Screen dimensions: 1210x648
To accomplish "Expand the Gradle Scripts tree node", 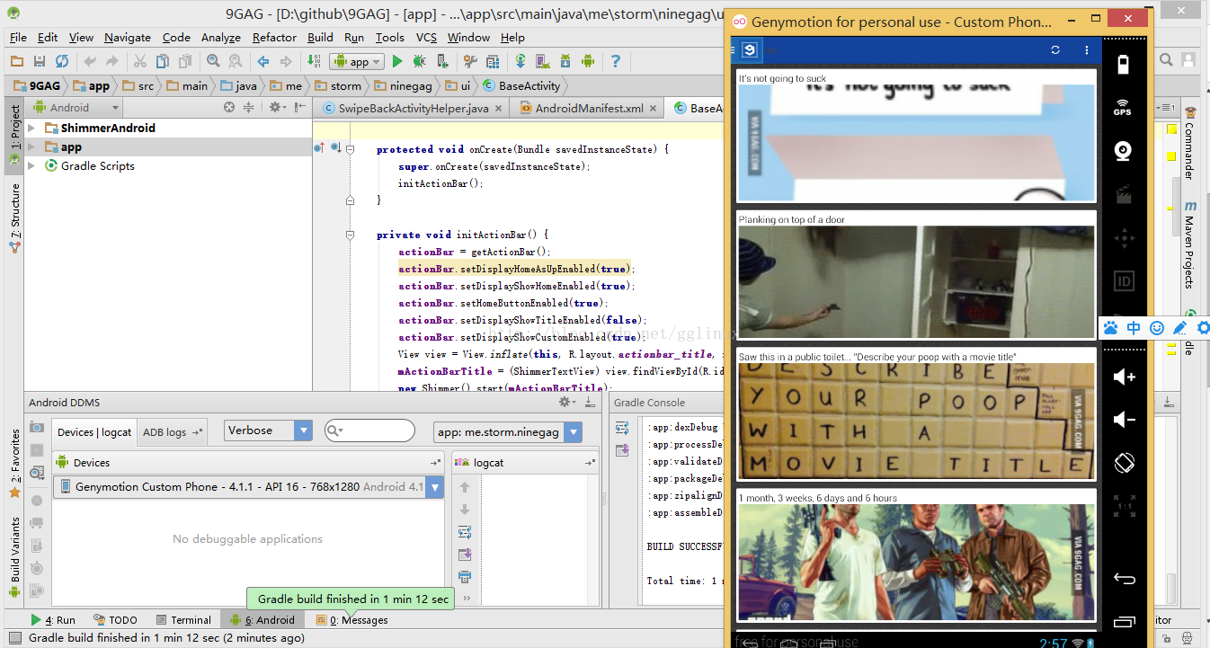I will 31,165.
